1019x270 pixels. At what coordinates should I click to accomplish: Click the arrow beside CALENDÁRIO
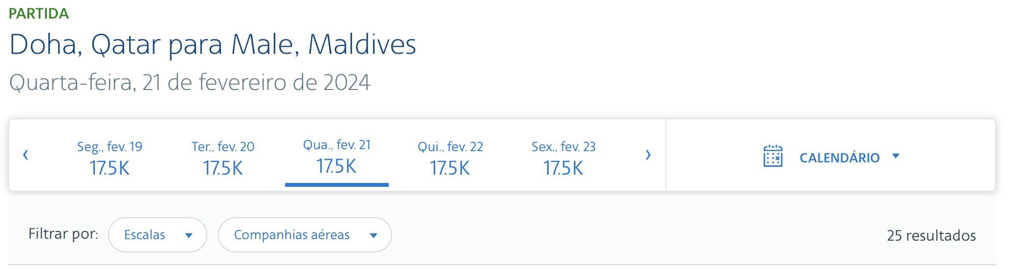tap(896, 157)
